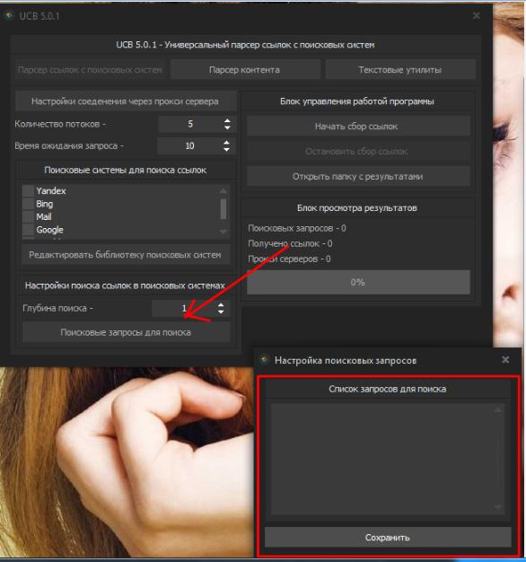Click the UCB 5.0.1 app icon in title bar
This screenshot has width=526, height=562.
coord(9,15)
